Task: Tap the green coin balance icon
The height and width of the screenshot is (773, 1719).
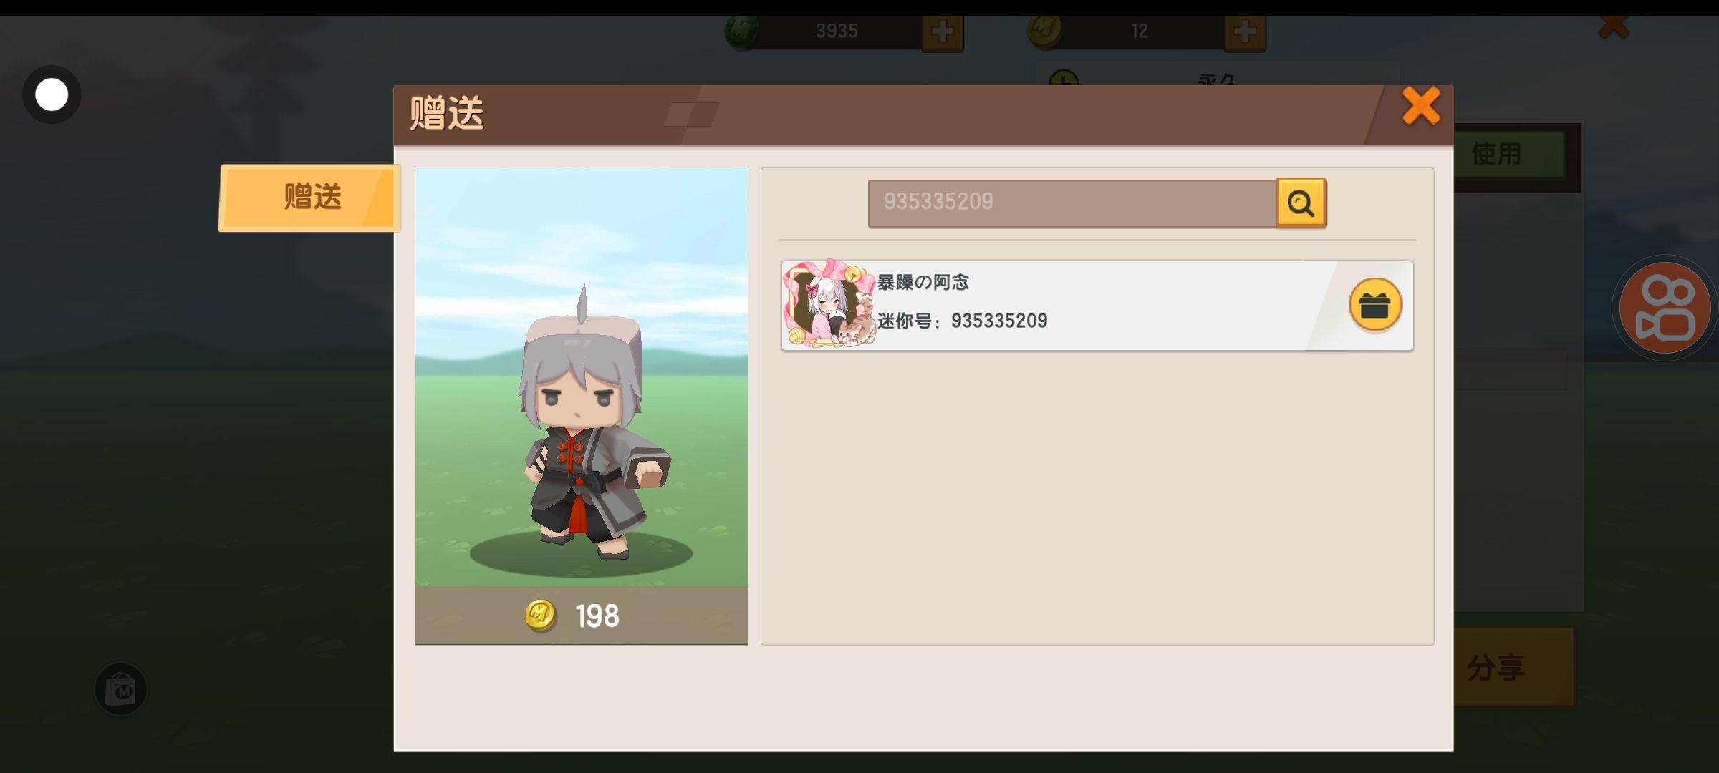Action: tap(742, 31)
